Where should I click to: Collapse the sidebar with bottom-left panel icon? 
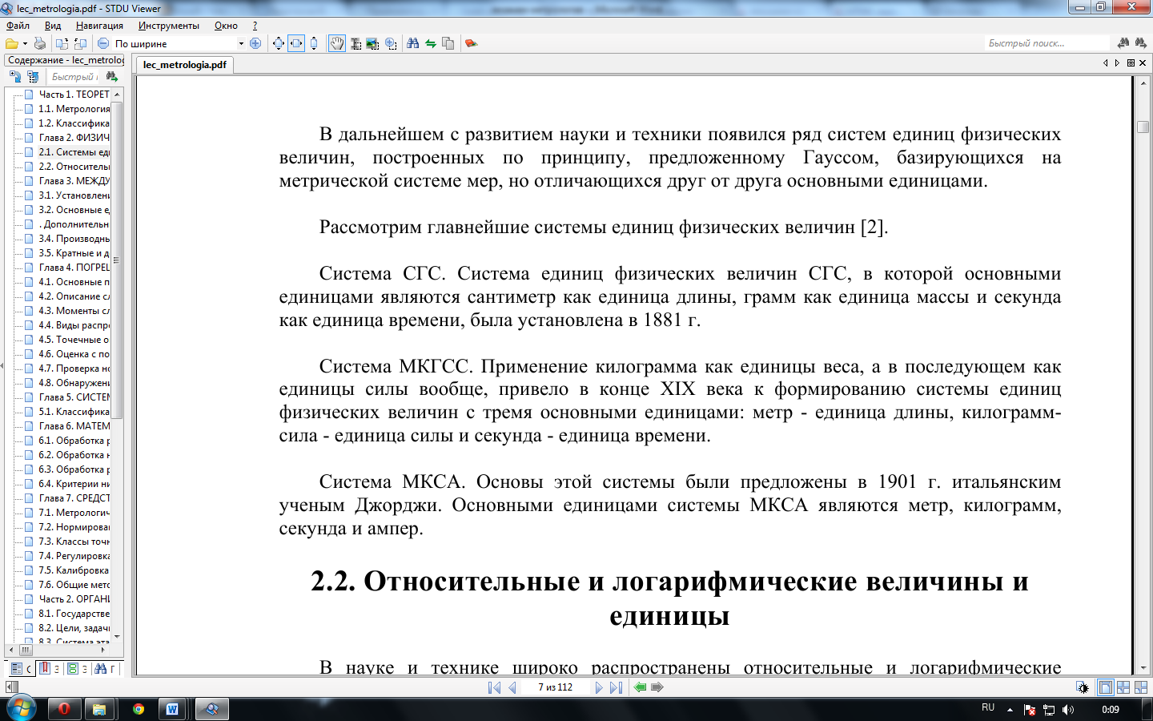(x=10, y=687)
